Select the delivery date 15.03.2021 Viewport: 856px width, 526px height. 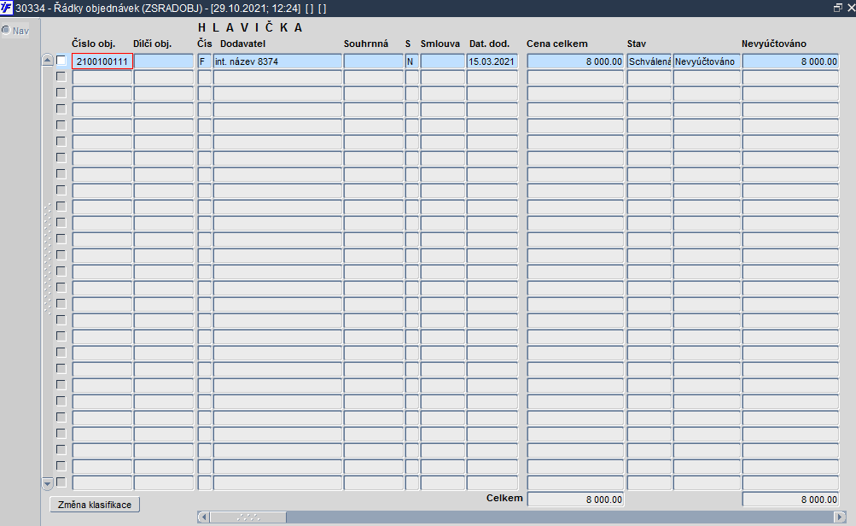tap(492, 61)
